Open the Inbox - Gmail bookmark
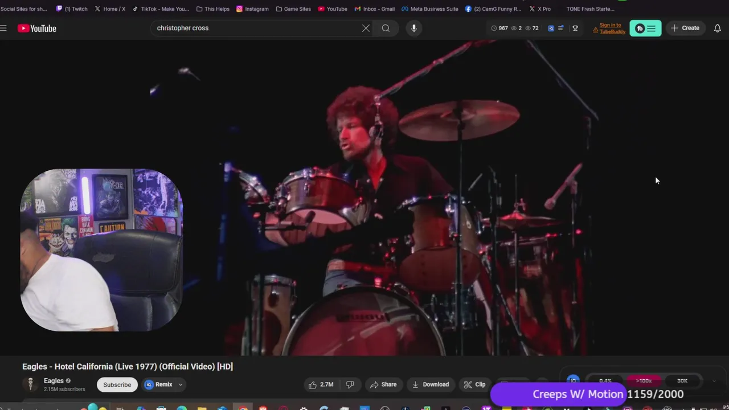The width and height of the screenshot is (729, 410). pyautogui.click(x=374, y=9)
